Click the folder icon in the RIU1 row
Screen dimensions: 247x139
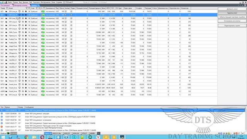tap(6, 78)
